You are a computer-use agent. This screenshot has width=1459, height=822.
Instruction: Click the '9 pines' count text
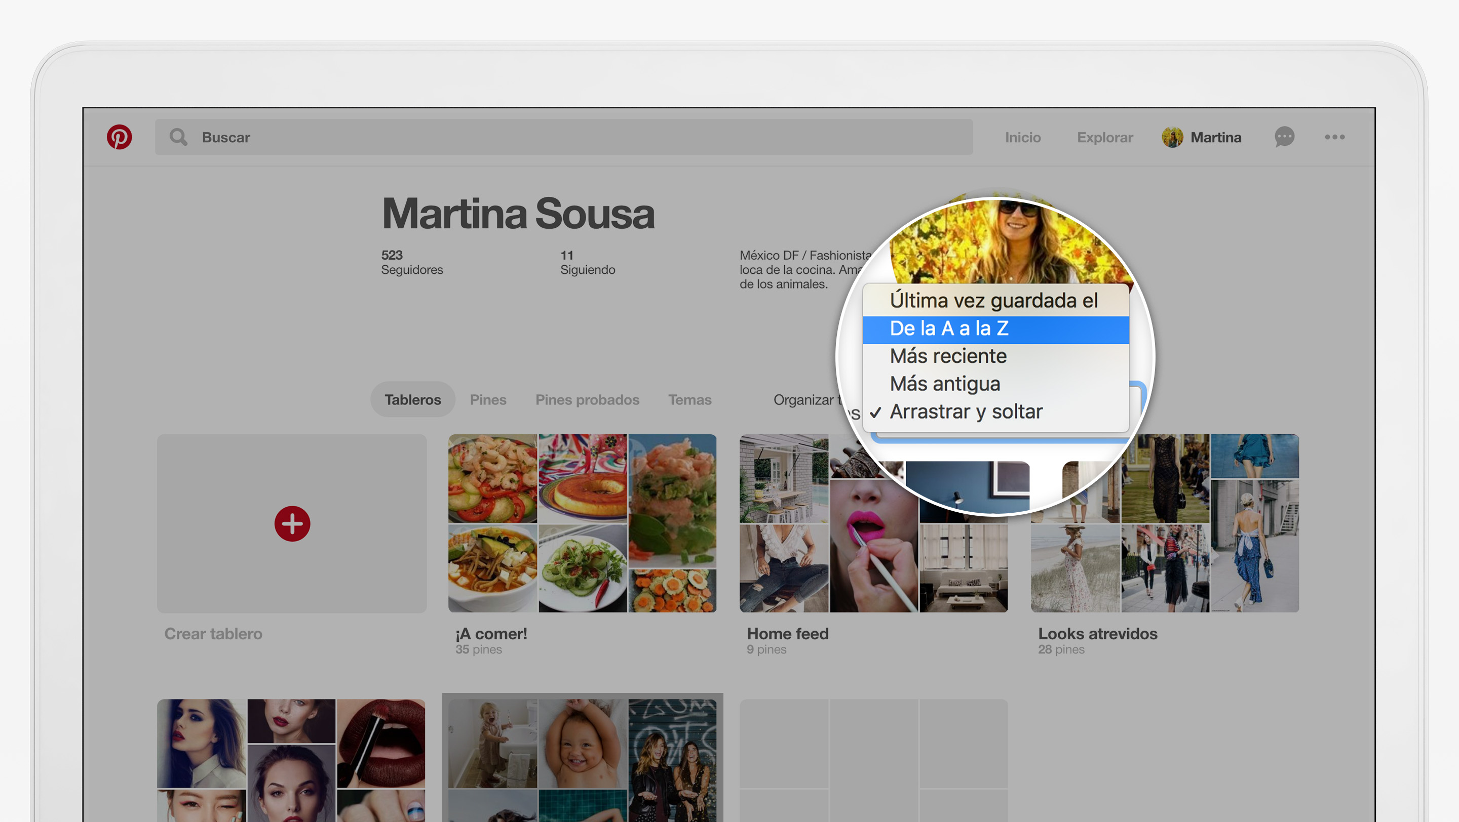point(766,649)
